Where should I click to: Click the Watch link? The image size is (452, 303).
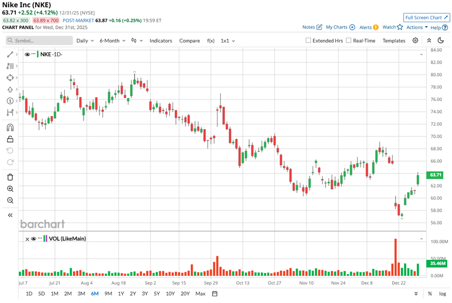click(x=389, y=27)
